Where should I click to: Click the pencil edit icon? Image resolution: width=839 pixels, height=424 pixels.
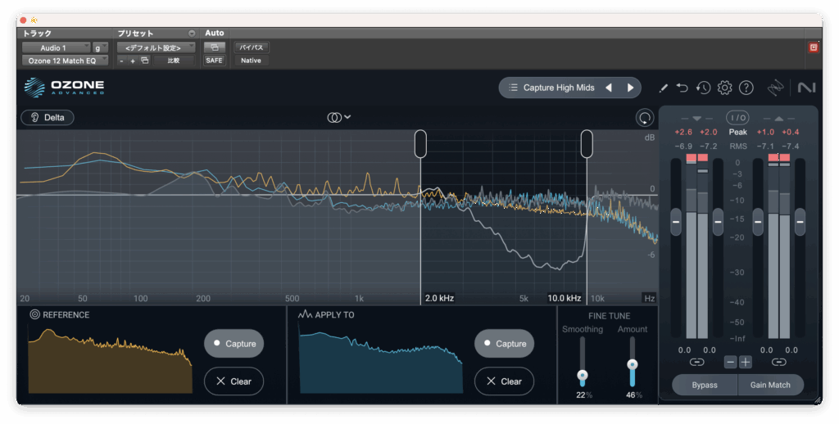point(664,88)
